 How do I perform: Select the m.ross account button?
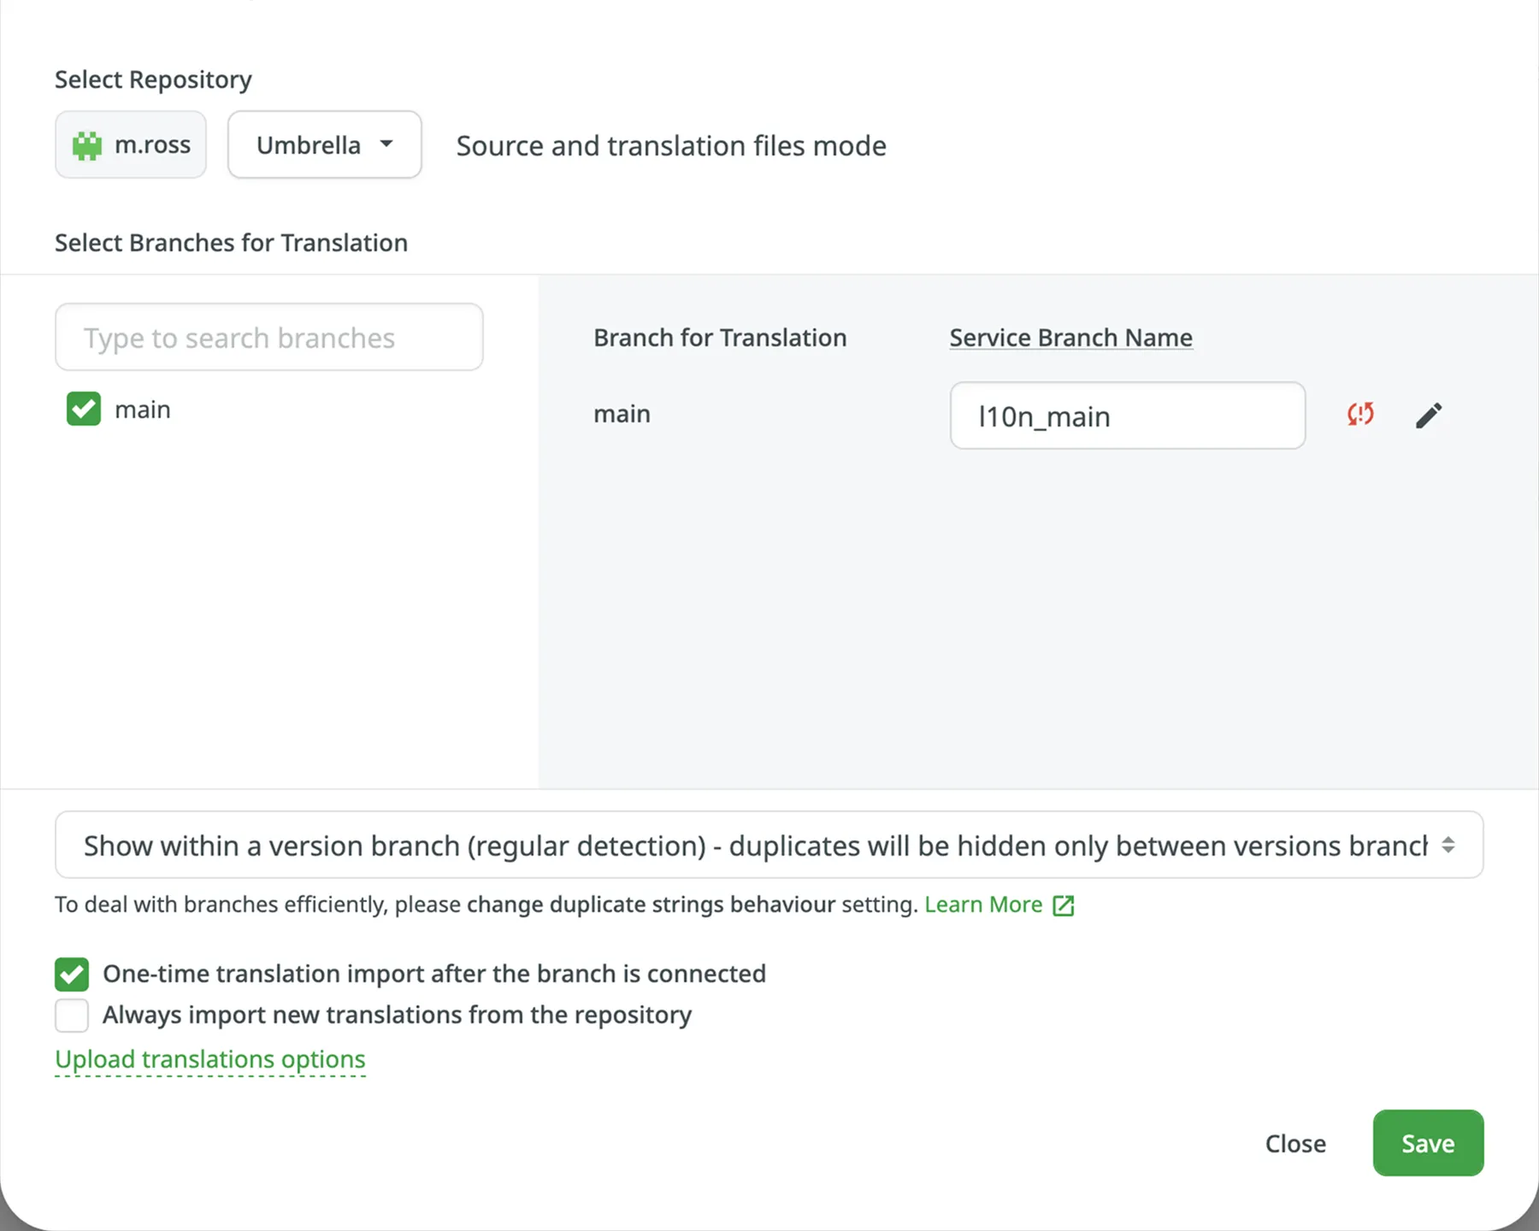130,144
